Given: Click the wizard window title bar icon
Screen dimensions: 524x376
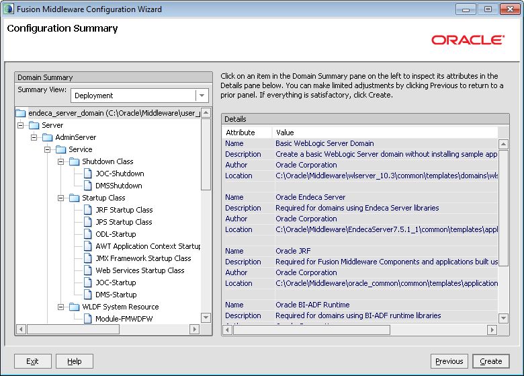Looking at the screenshot, I should pyautogui.click(x=8, y=9).
